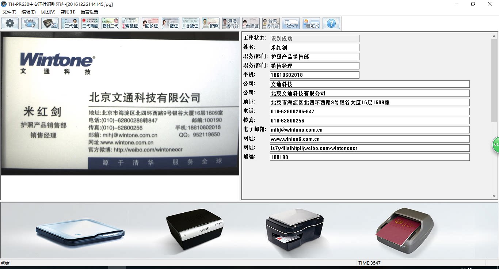Click the results panel scroll-down arrow
The width and height of the screenshot is (499, 269).
(494, 196)
